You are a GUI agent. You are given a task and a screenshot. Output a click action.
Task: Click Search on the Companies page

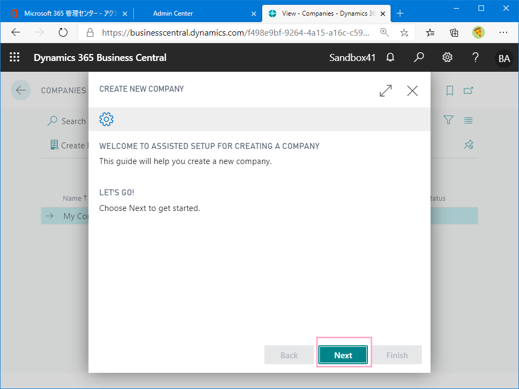pos(66,121)
